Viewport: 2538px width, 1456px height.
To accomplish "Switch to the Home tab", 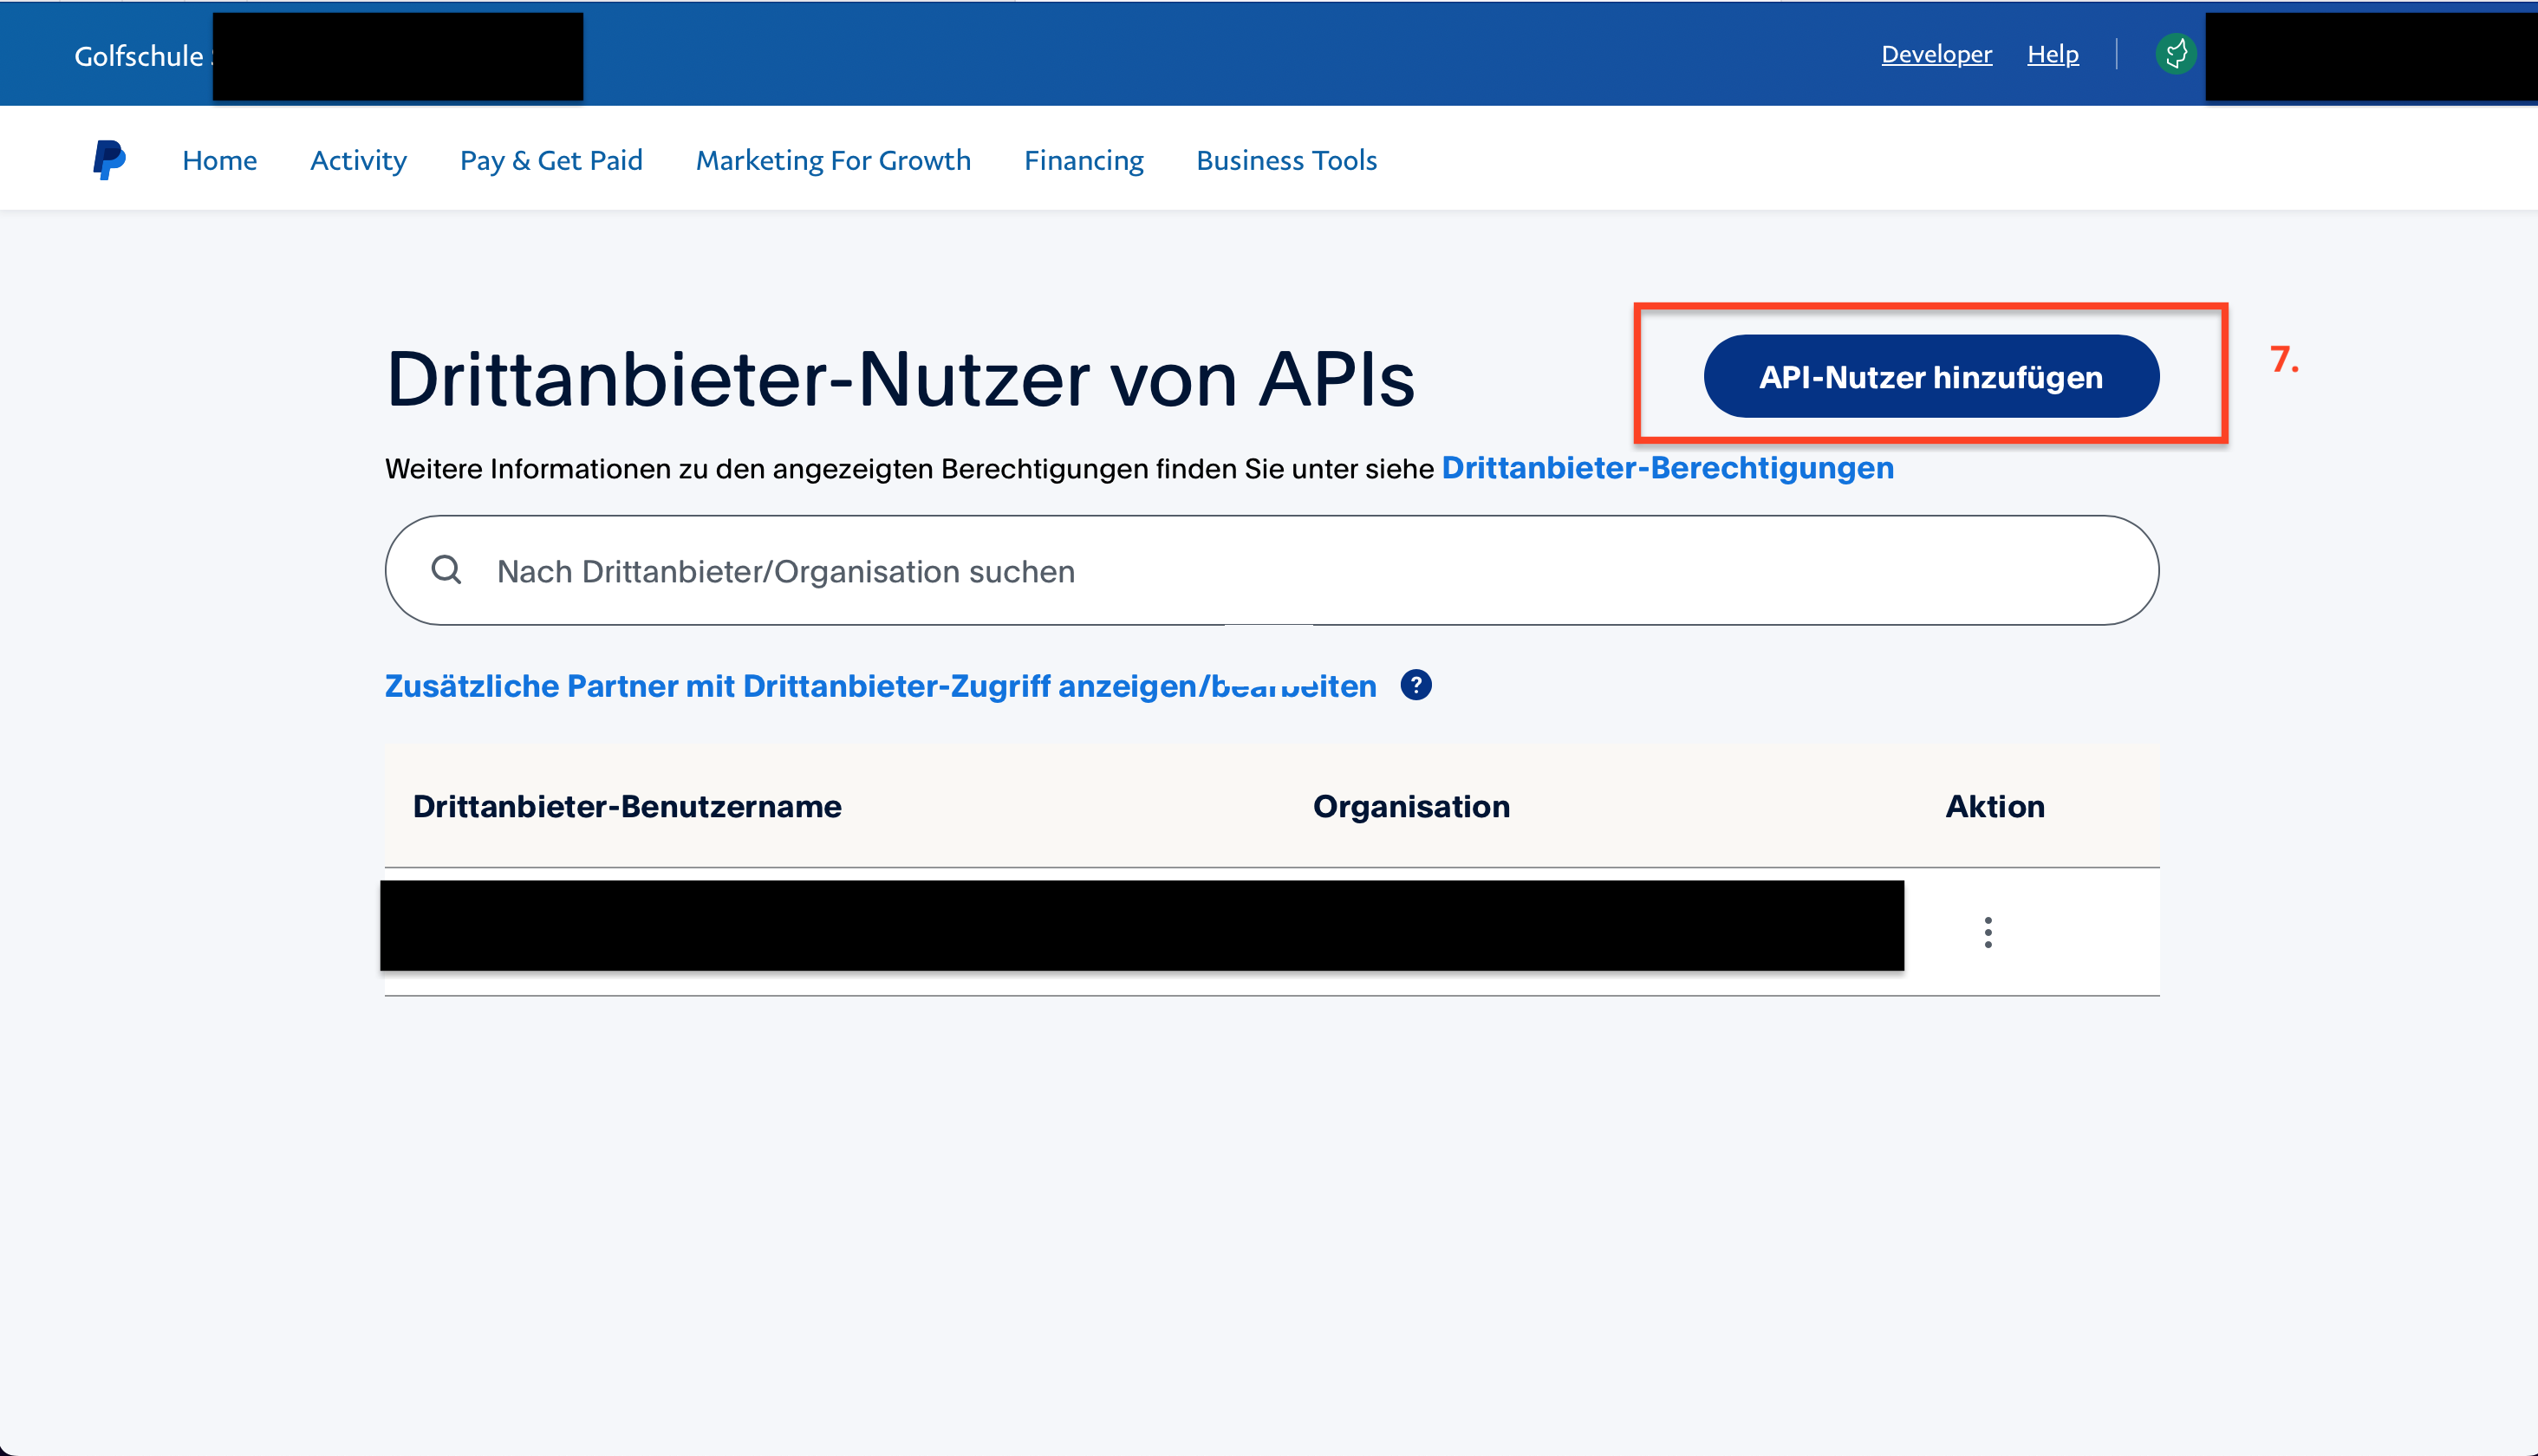I will pyautogui.click(x=219, y=160).
